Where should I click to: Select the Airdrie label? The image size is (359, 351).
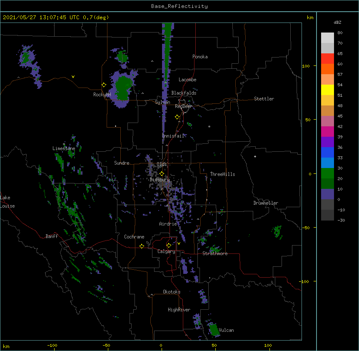coord(168,224)
